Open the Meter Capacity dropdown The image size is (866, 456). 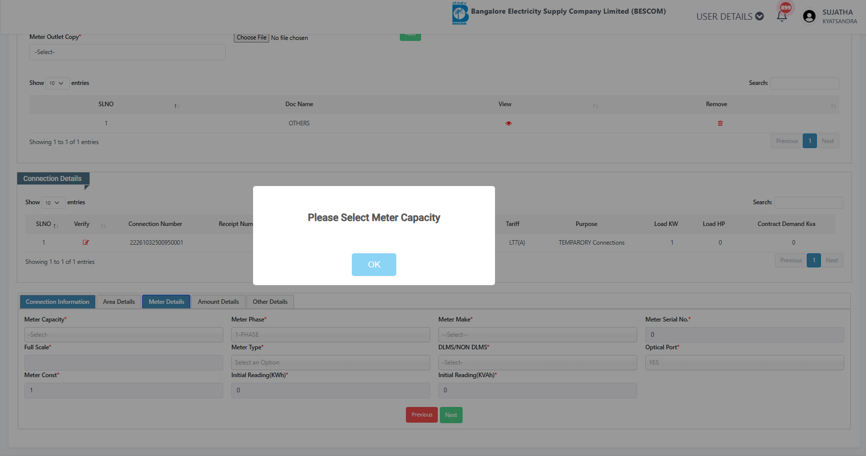pyautogui.click(x=123, y=335)
